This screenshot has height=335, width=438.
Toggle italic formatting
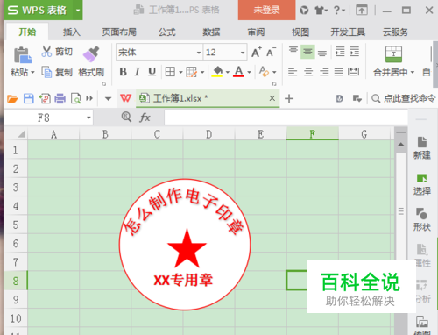(137, 72)
